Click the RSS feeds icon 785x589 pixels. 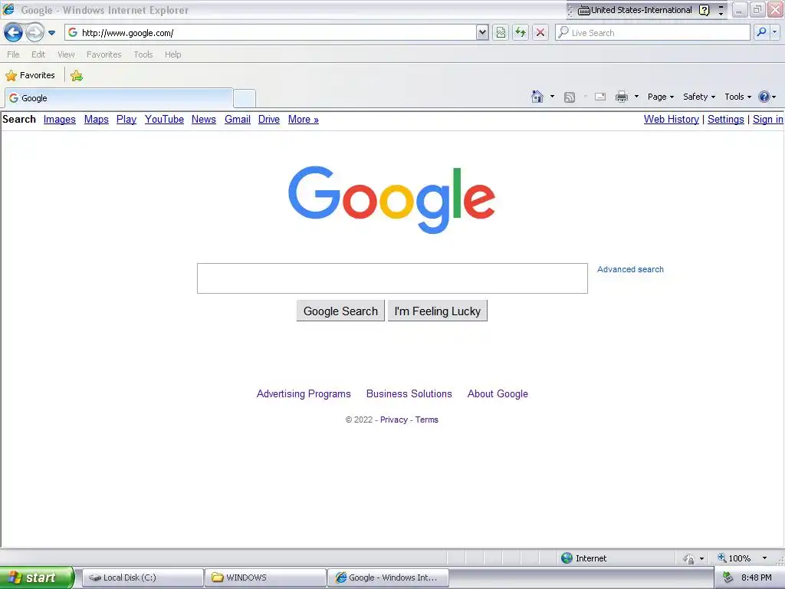pyautogui.click(x=570, y=97)
